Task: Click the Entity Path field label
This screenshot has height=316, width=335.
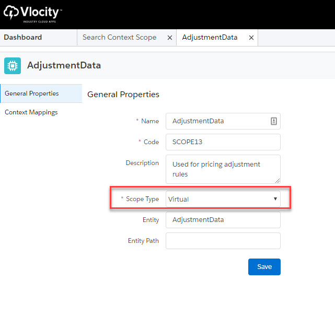Action: point(143,241)
